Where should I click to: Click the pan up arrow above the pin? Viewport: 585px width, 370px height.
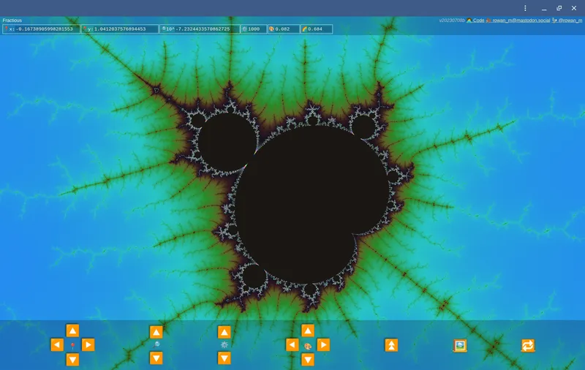(x=72, y=331)
